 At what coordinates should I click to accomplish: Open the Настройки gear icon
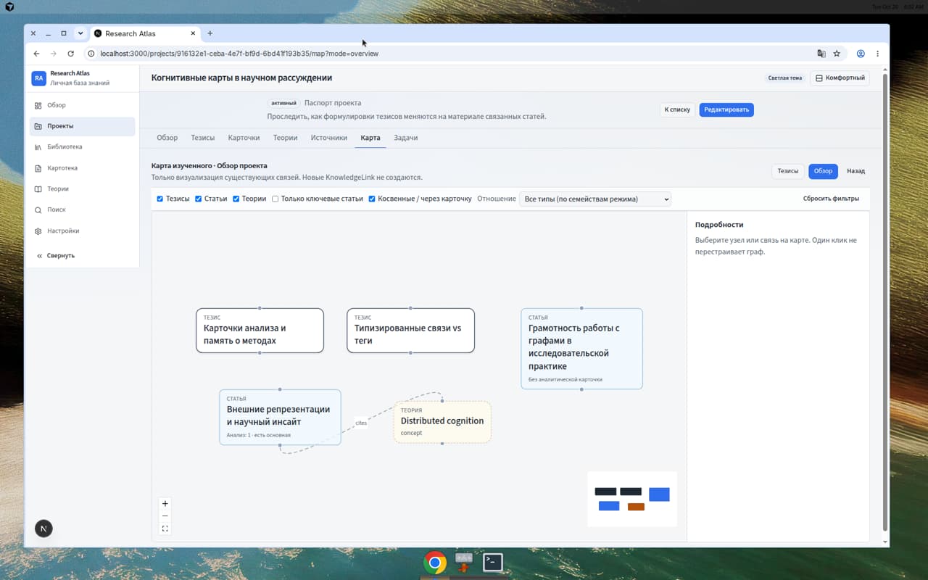(38, 231)
